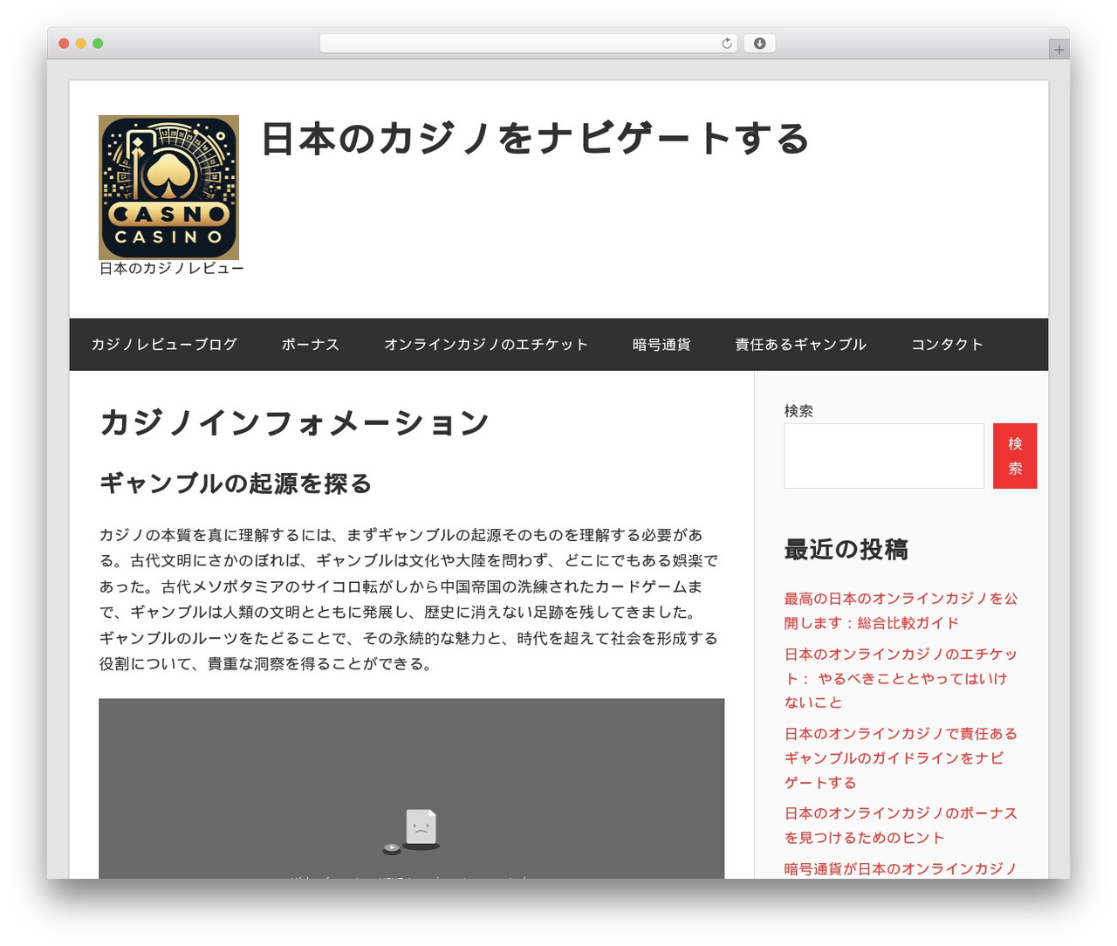The height and width of the screenshot is (946, 1117).
Task: Click subheading ギャンブルの起源を探る
Action: [236, 483]
